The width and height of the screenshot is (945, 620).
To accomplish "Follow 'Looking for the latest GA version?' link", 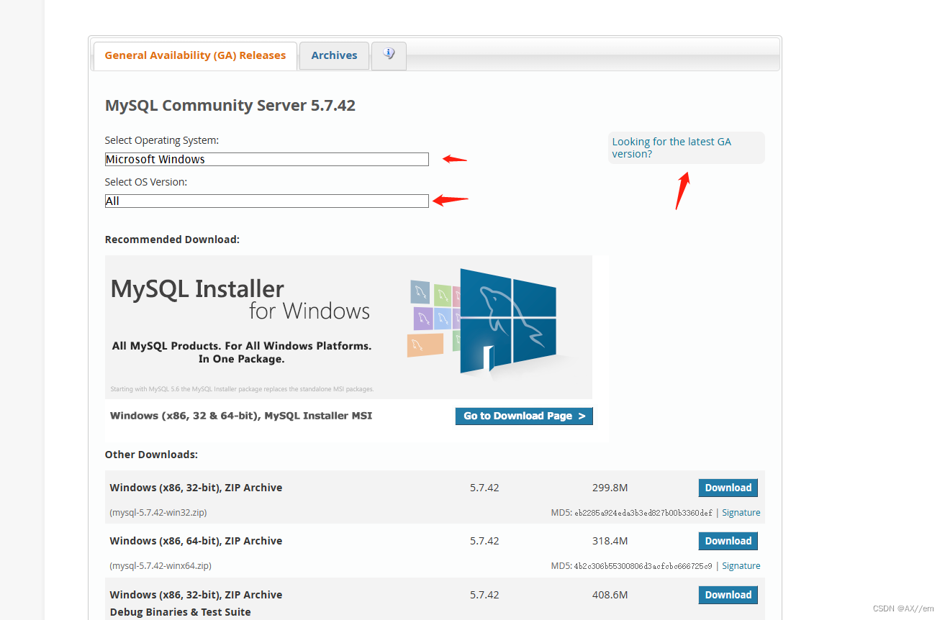I will tap(672, 147).
